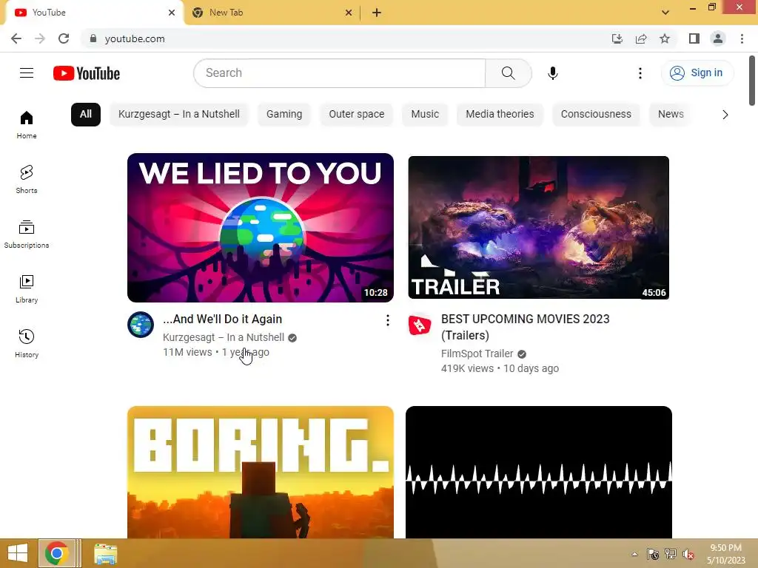The image size is (758, 568).
Task: Open options menu for ...And We'll Do it Again
Action: pos(387,320)
